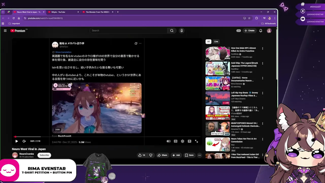Screen dimensions: 325x183
Task: Bookmark this page with the star
Action: 249,18
